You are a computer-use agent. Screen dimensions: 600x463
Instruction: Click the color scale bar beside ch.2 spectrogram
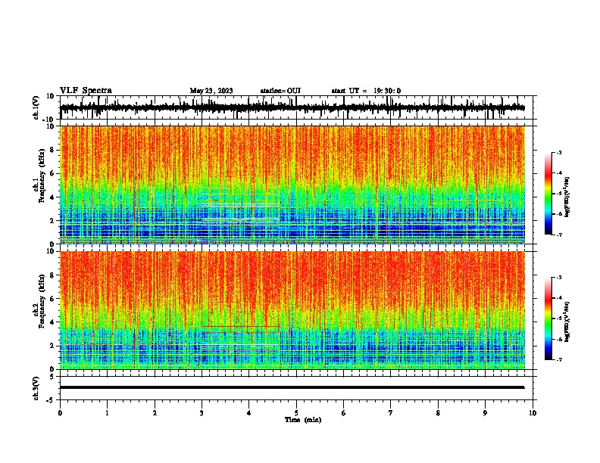[x=548, y=319]
